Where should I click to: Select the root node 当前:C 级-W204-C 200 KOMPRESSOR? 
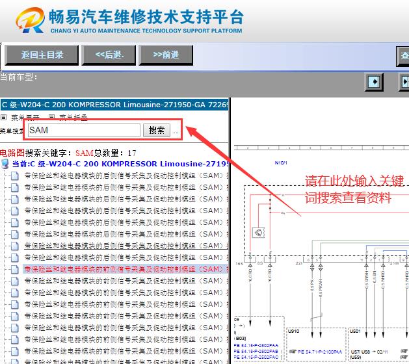[x=120, y=164]
